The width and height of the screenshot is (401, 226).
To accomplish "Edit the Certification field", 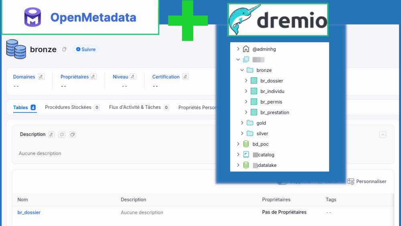I will tap(185, 77).
